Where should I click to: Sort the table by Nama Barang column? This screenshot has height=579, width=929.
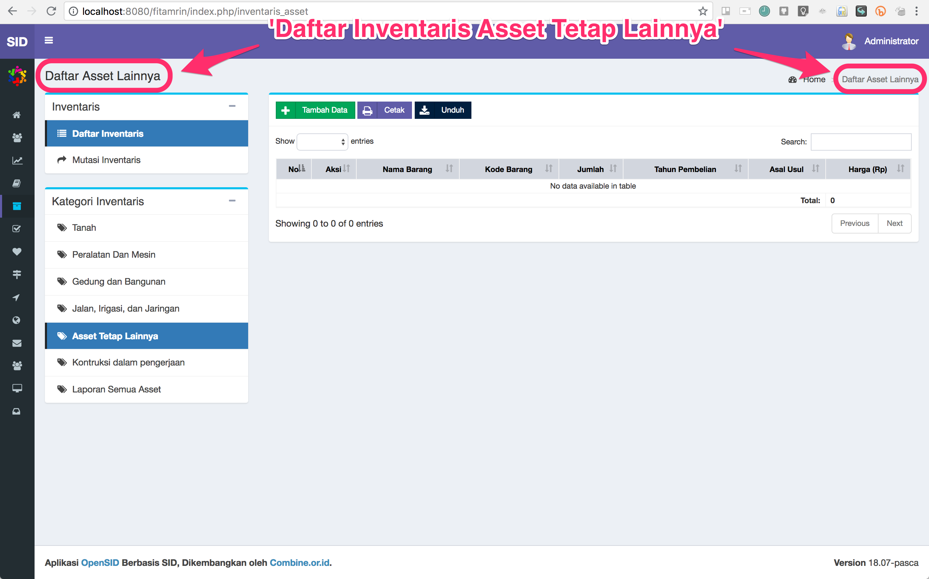(407, 169)
